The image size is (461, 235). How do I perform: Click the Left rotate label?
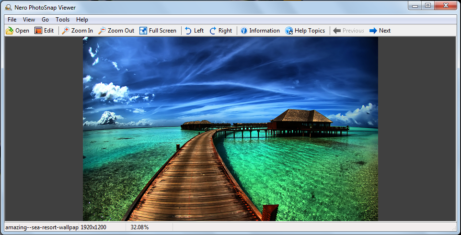[x=199, y=31]
